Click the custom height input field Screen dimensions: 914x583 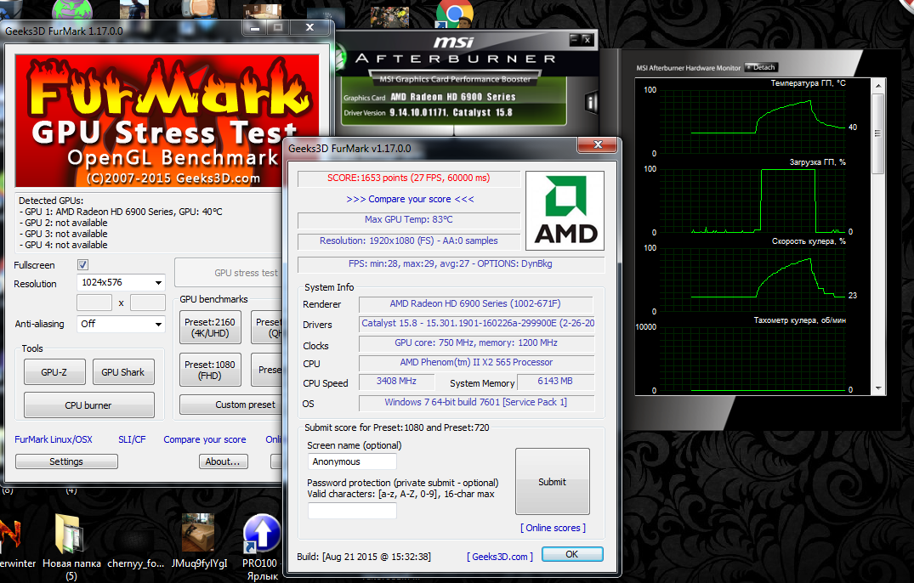147,303
